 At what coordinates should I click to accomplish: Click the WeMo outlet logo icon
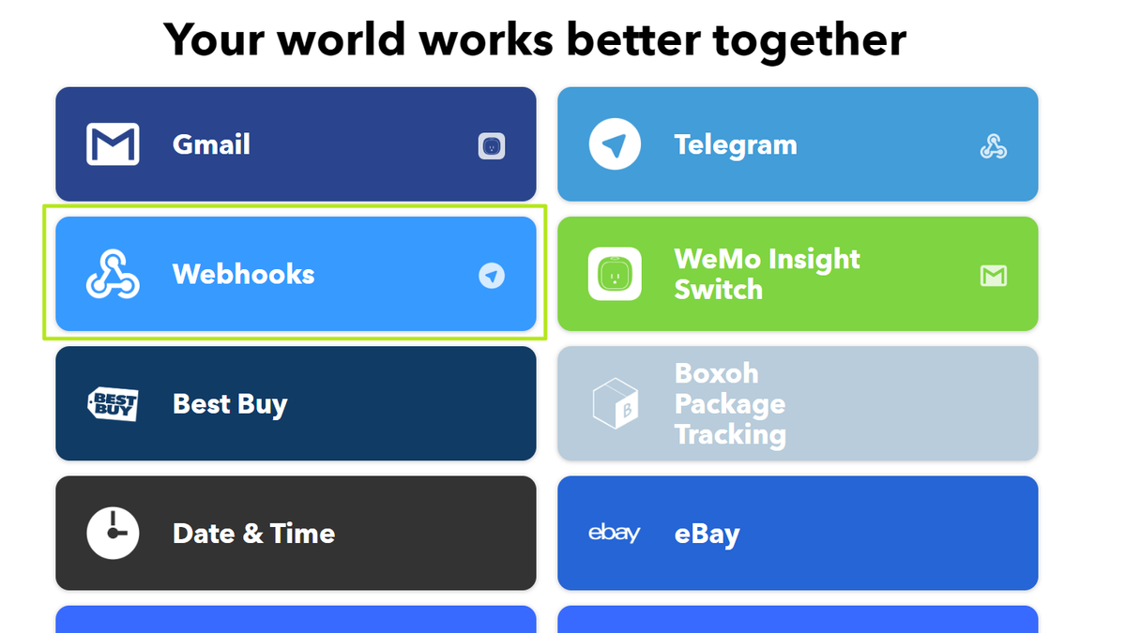pos(615,274)
